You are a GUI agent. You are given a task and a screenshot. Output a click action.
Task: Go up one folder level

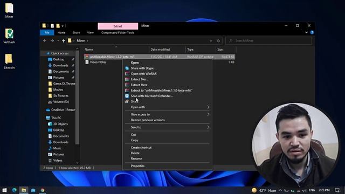pos(64,41)
